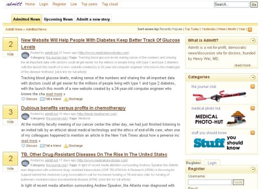Click Discuss icon under chemotherapy story
This screenshot has width=263, height=189.
pyautogui.click(x=24, y=145)
